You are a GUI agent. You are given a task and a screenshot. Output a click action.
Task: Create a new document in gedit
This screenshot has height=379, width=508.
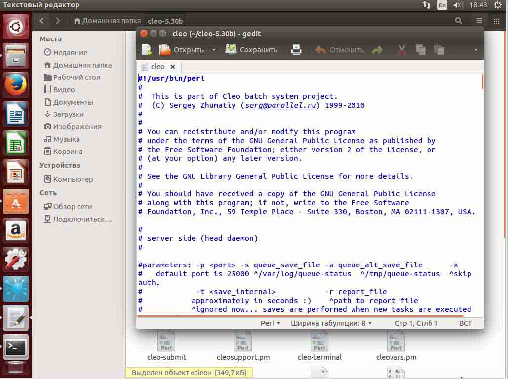pyautogui.click(x=147, y=50)
